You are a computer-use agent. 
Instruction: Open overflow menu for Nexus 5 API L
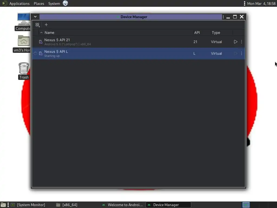pyautogui.click(x=242, y=53)
